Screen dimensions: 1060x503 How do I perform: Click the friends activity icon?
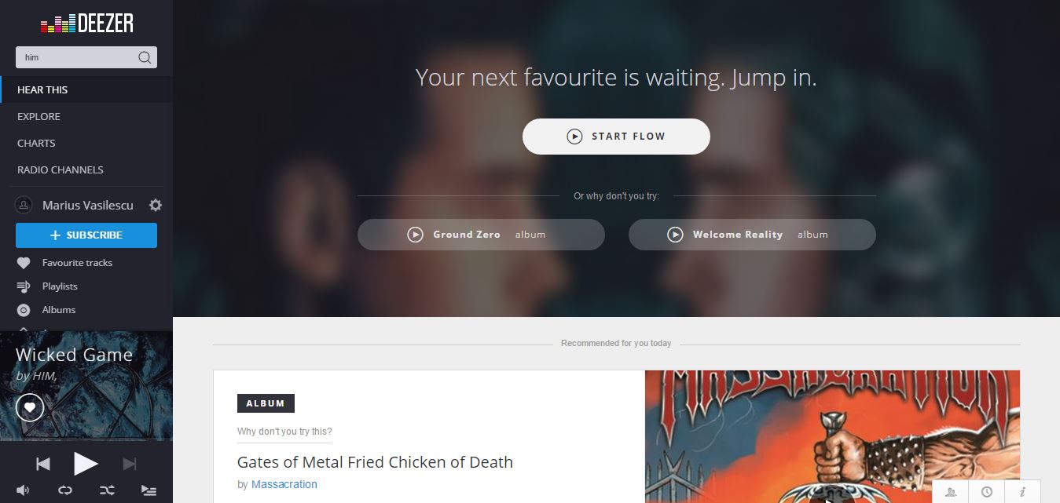[x=952, y=492]
